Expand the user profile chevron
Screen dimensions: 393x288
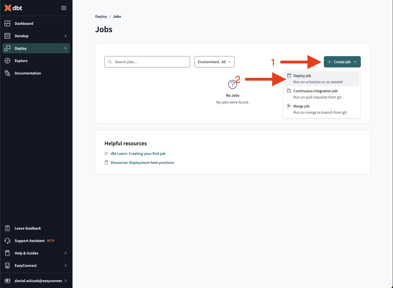pos(65,281)
